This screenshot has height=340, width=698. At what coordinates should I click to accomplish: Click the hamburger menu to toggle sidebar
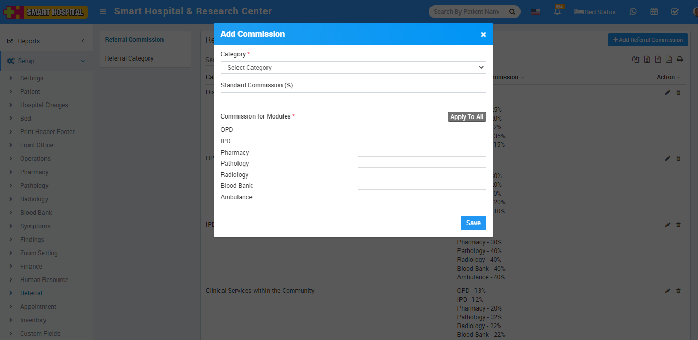(103, 12)
